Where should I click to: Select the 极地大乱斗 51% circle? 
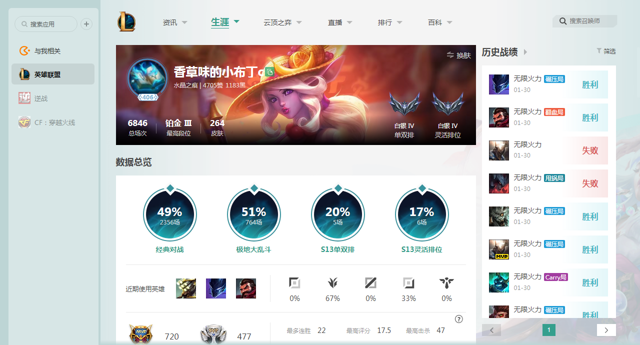click(x=254, y=215)
